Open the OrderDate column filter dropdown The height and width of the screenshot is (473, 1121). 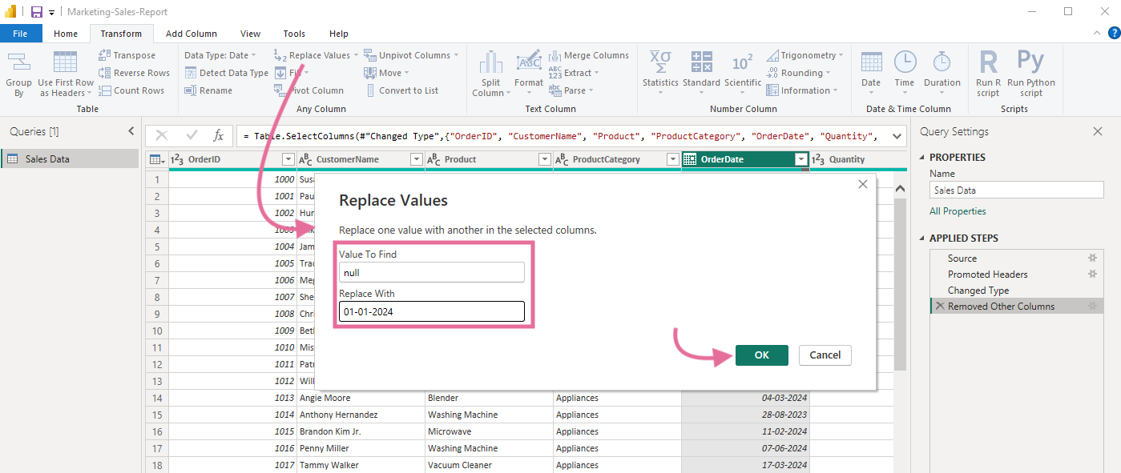(x=800, y=159)
